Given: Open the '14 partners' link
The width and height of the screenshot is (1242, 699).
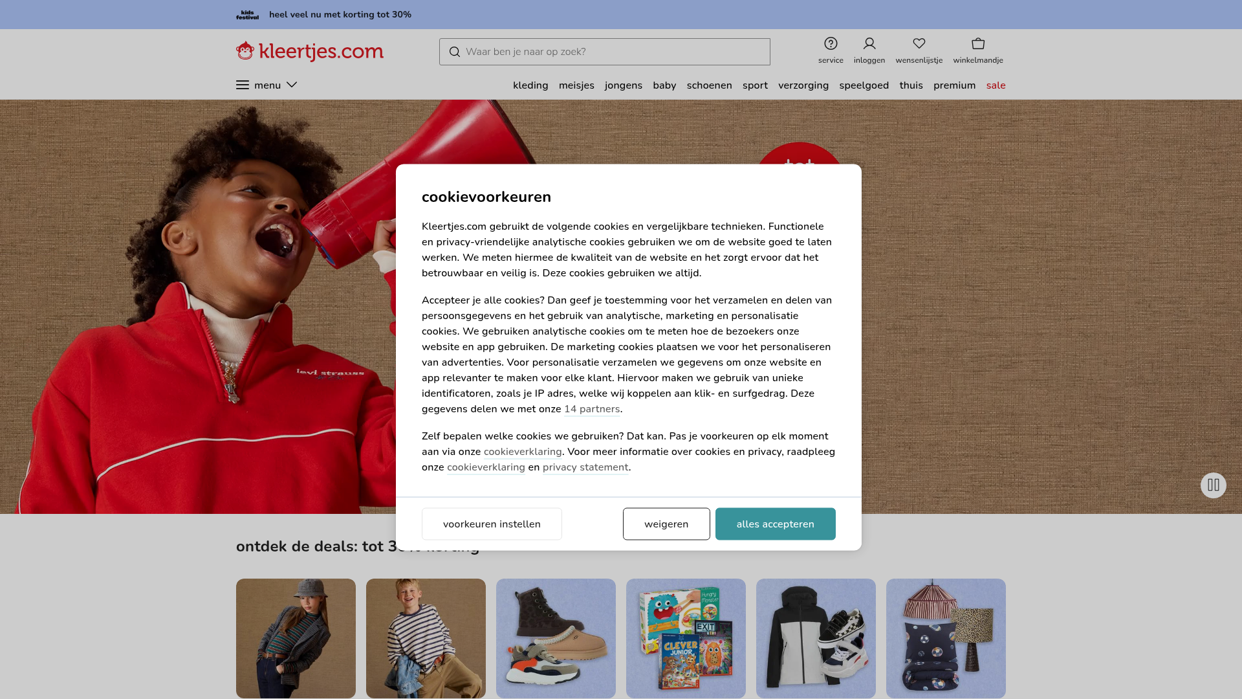Looking at the screenshot, I should tap(592, 409).
